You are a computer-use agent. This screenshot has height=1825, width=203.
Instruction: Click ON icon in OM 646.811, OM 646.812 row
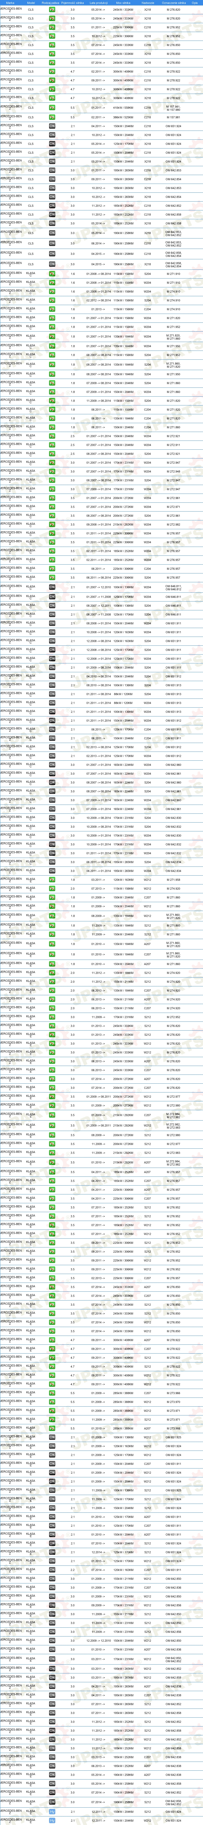click(52, 587)
